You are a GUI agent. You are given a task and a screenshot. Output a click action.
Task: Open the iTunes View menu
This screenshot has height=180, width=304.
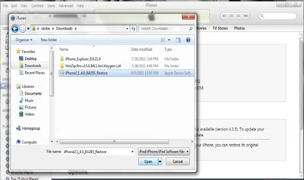pos(24,6)
